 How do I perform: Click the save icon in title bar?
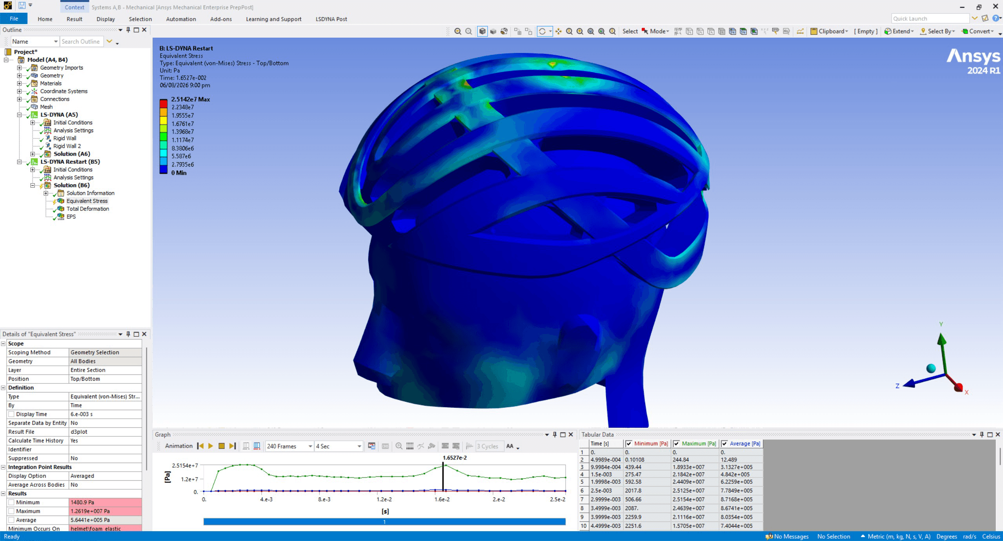click(22, 5)
